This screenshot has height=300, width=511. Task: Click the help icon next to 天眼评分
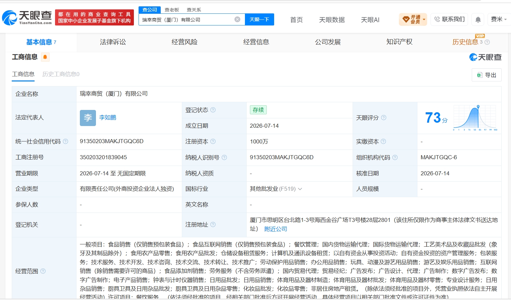pos(384,118)
